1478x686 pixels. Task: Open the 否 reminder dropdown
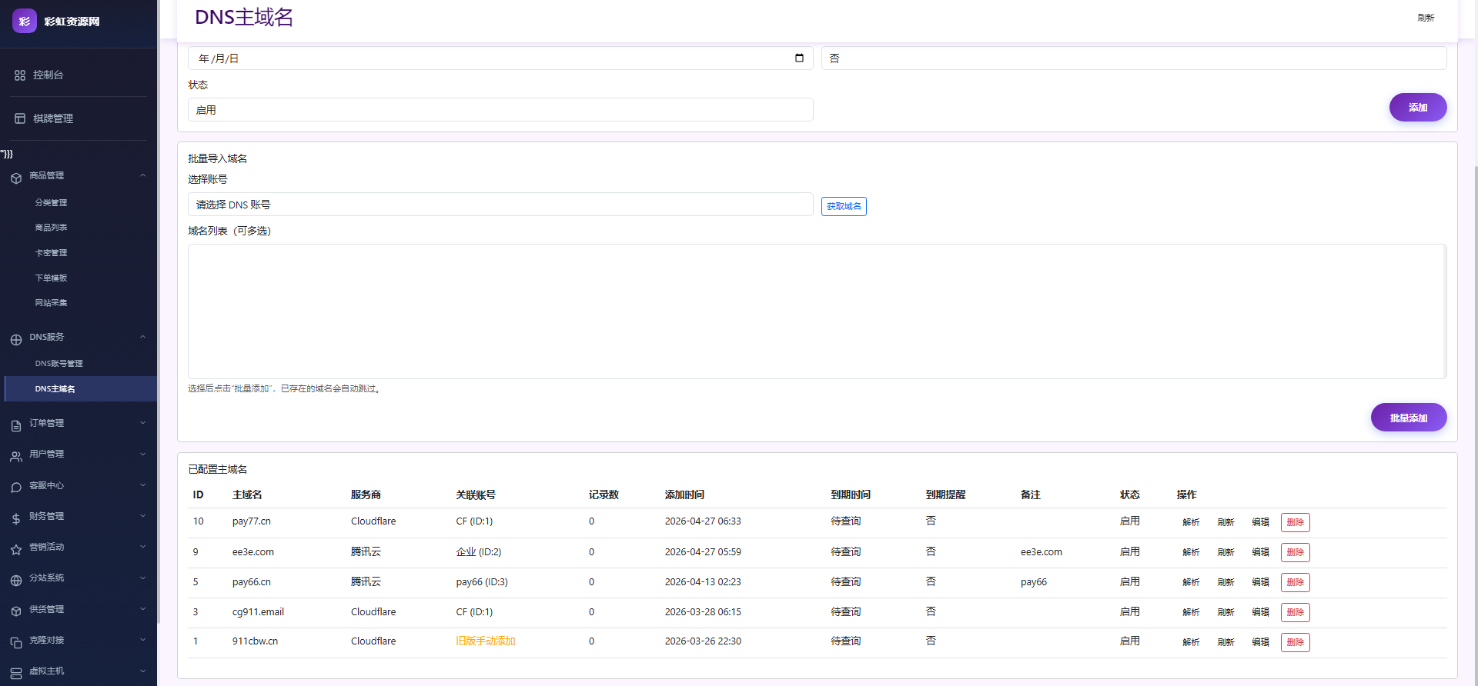click(x=1134, y=58)
